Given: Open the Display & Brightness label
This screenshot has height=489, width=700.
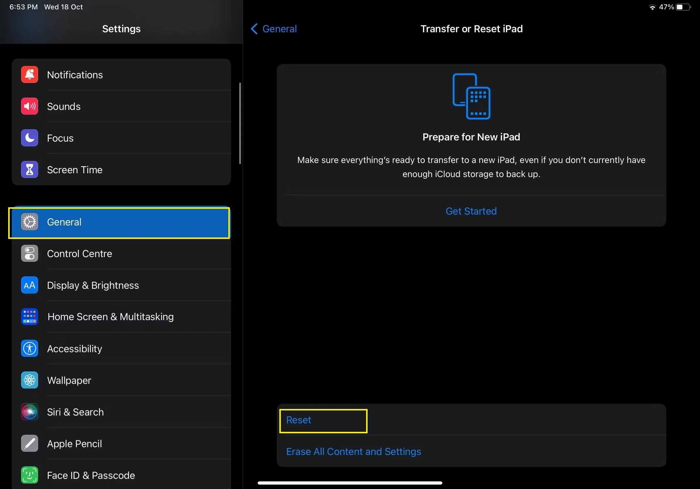Looking at the screenshot, I should (x=93, y=286).
